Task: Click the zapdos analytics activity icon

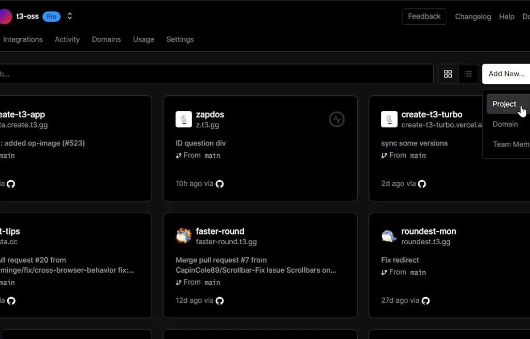Action: 336,119
